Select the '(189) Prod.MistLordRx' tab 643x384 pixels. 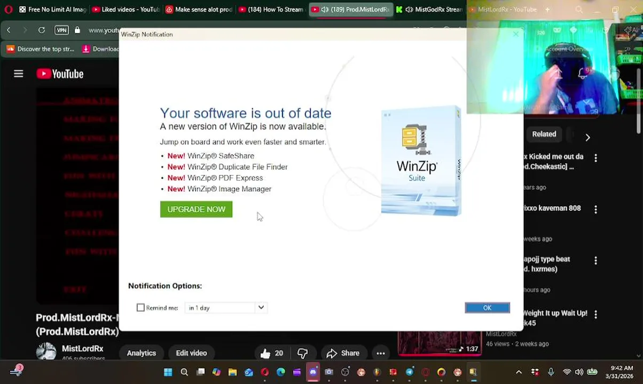tap(351, 10)
